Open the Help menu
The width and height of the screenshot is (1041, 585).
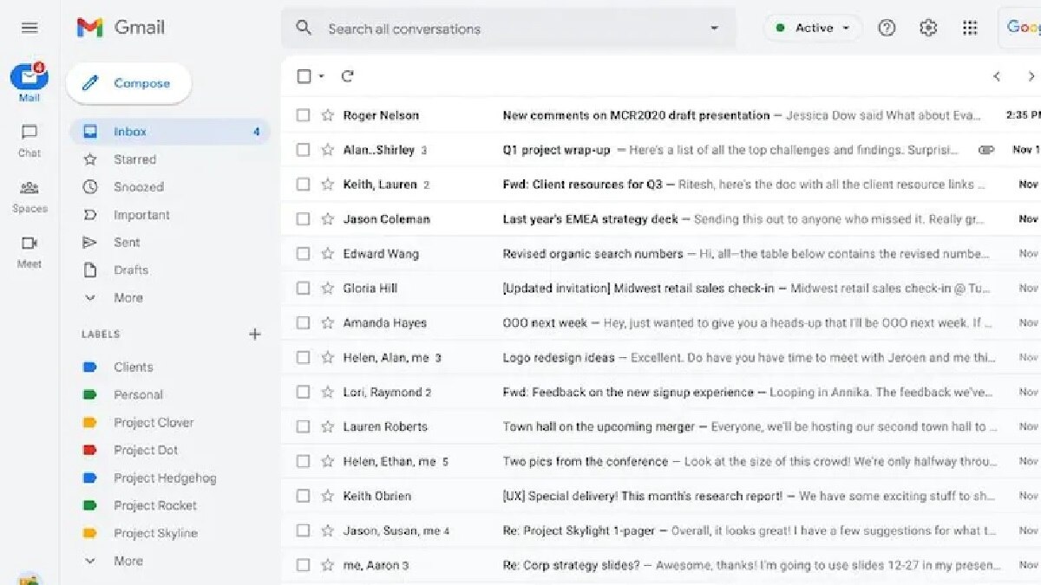pyautogui.click(x=887, y=27)
